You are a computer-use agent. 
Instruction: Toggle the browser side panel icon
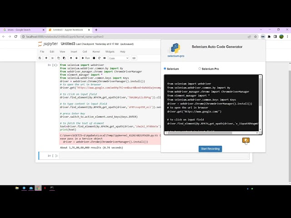point(275,37)
